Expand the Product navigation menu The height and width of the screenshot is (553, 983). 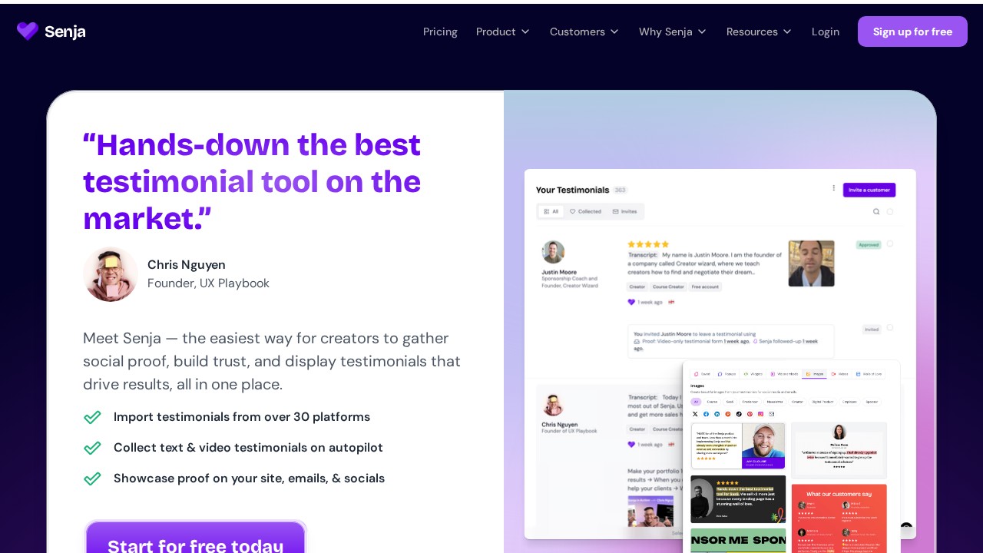(503, 31)
